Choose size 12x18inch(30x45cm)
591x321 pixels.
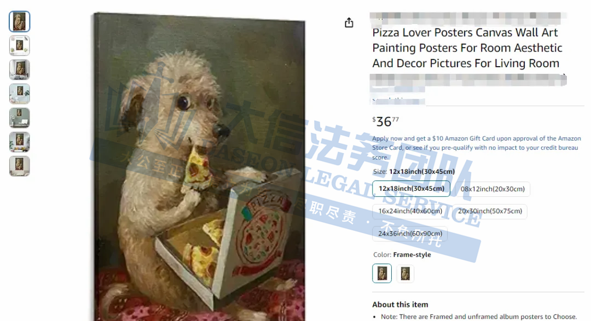pos(411,188)
